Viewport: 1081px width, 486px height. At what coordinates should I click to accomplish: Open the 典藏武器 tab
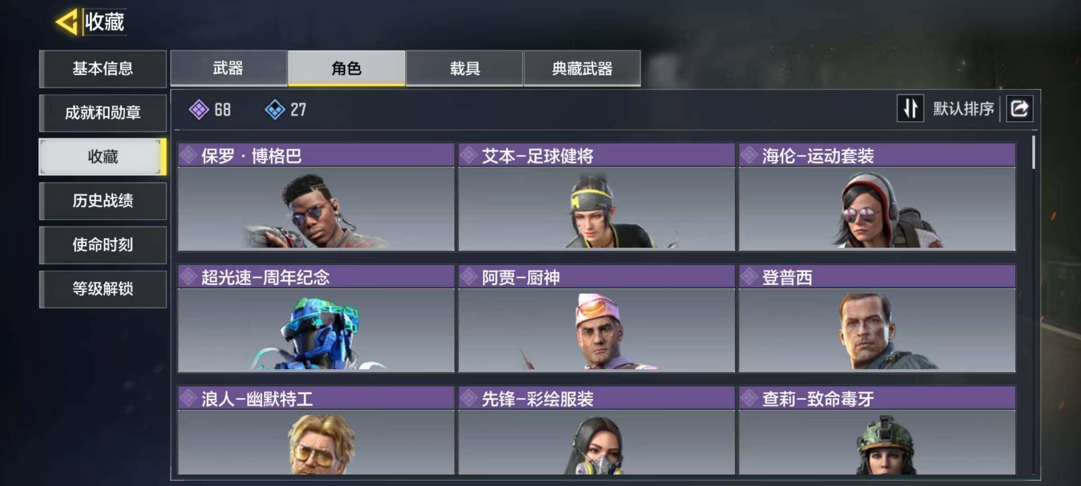click(582, 68)
